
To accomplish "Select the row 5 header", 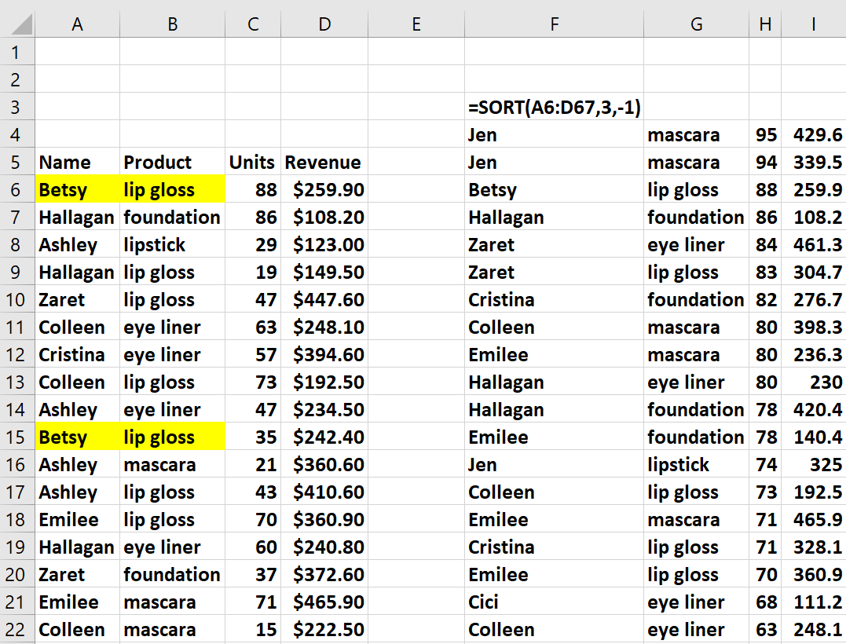I will [17, 162].
